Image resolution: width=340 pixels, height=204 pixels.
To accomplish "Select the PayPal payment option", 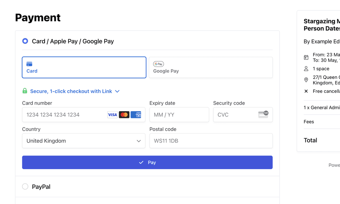I will point(25,186).
